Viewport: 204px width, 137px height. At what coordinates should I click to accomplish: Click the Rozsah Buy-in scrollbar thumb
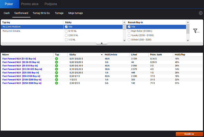coord(188,29)
